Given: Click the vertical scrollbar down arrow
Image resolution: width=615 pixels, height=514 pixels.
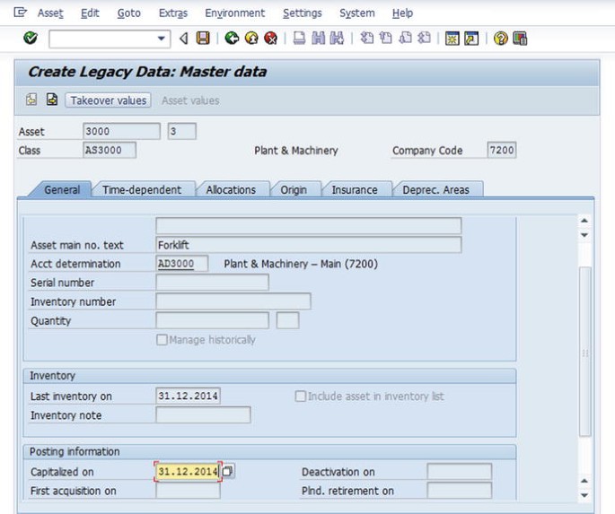Looking at the screenshot, I should [x=584, y=494].
